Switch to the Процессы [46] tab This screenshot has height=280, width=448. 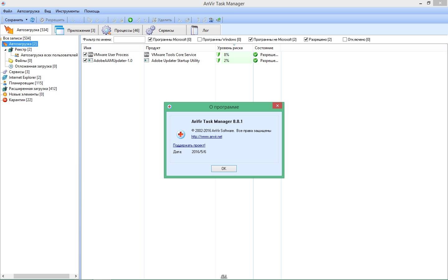(x=121, y=30)
